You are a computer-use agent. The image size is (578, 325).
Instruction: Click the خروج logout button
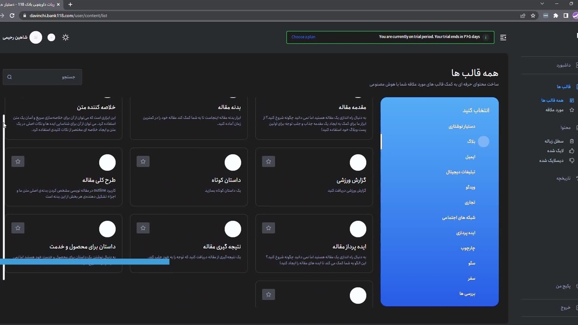tap(565, 308)
